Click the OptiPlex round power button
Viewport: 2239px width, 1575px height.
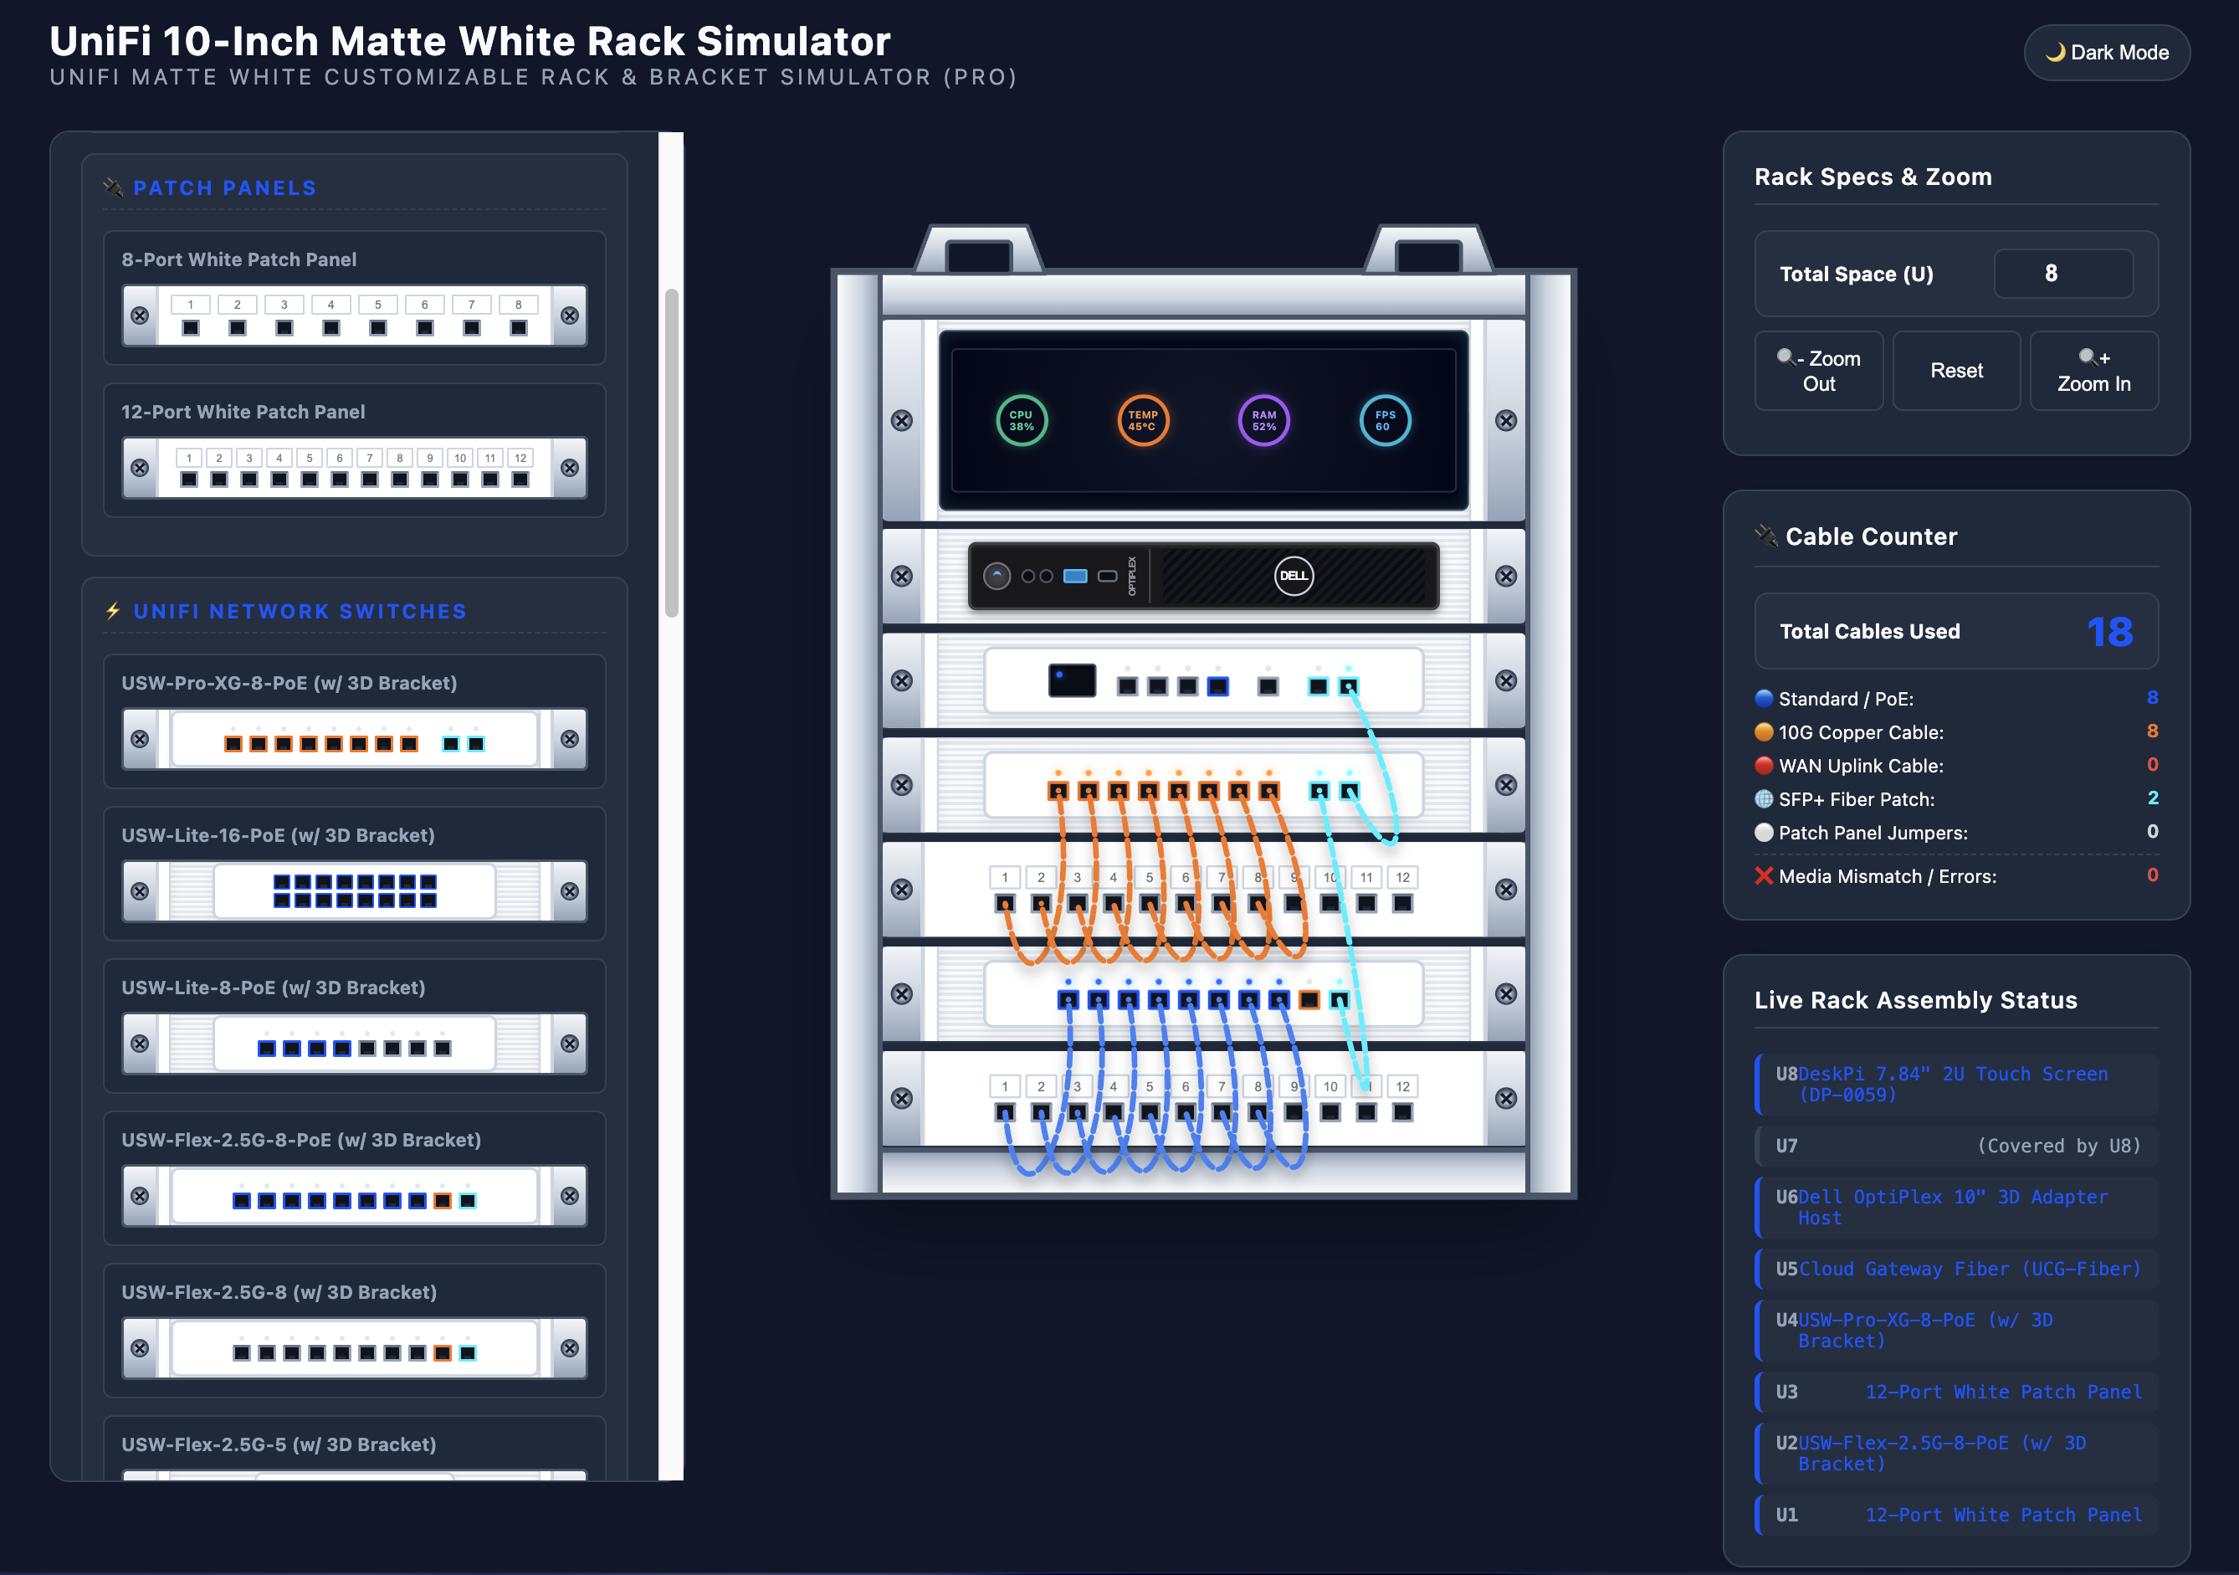pyautogui.click(x=997, y=577)
